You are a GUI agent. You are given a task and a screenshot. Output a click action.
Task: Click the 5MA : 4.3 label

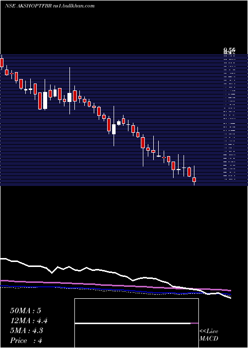tap(27, 331)
